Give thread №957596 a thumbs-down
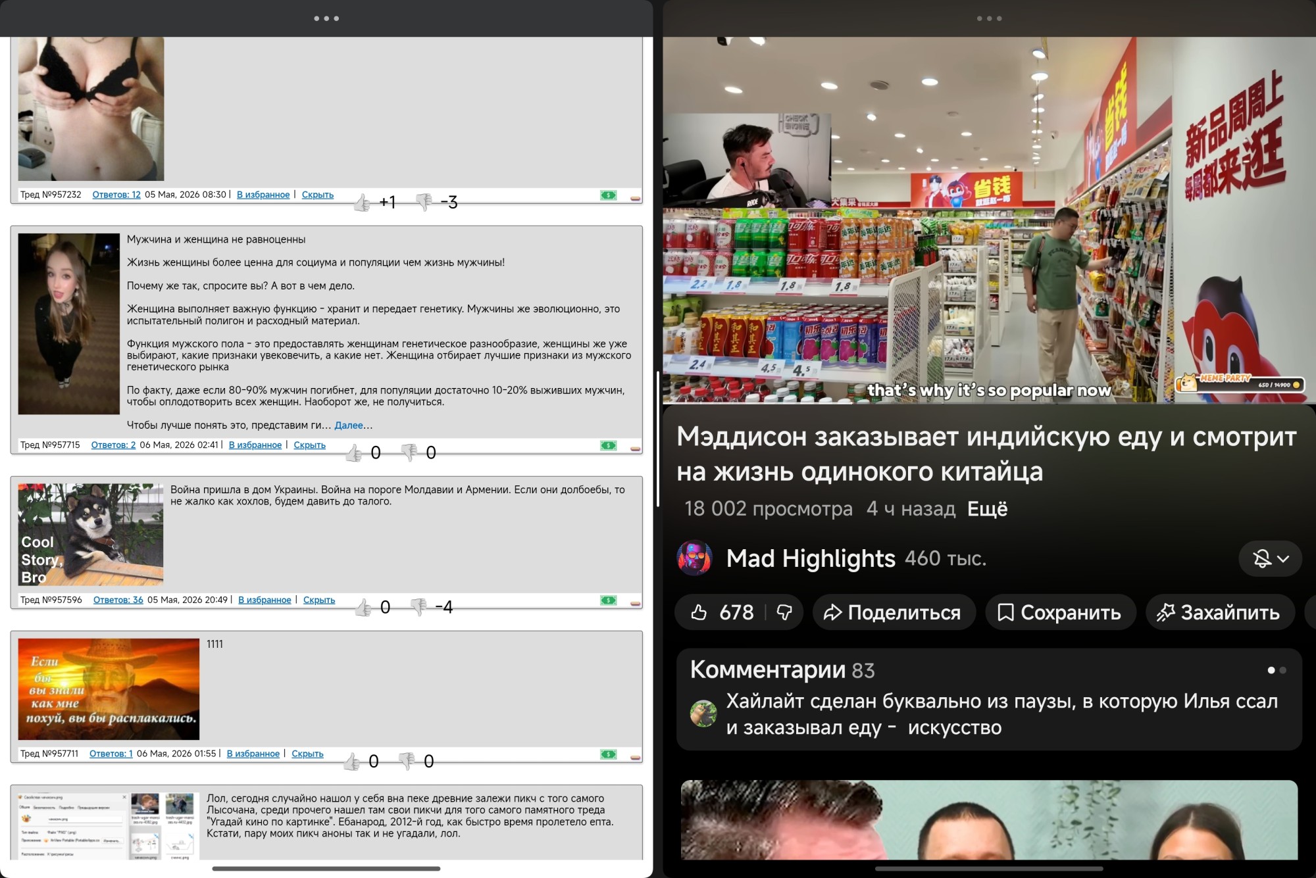1316x878 pixels. click(418, 606)
